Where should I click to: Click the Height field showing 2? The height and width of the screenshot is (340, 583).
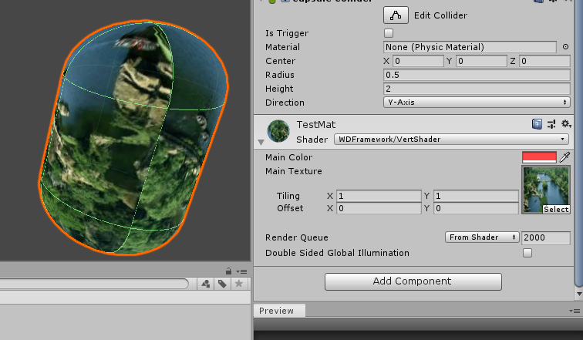477,89
